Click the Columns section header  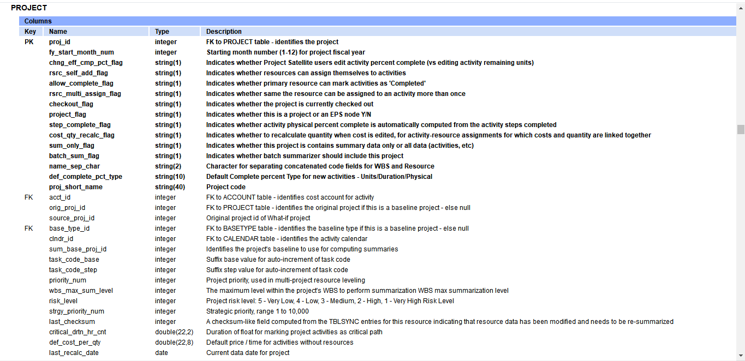(378, 21)
